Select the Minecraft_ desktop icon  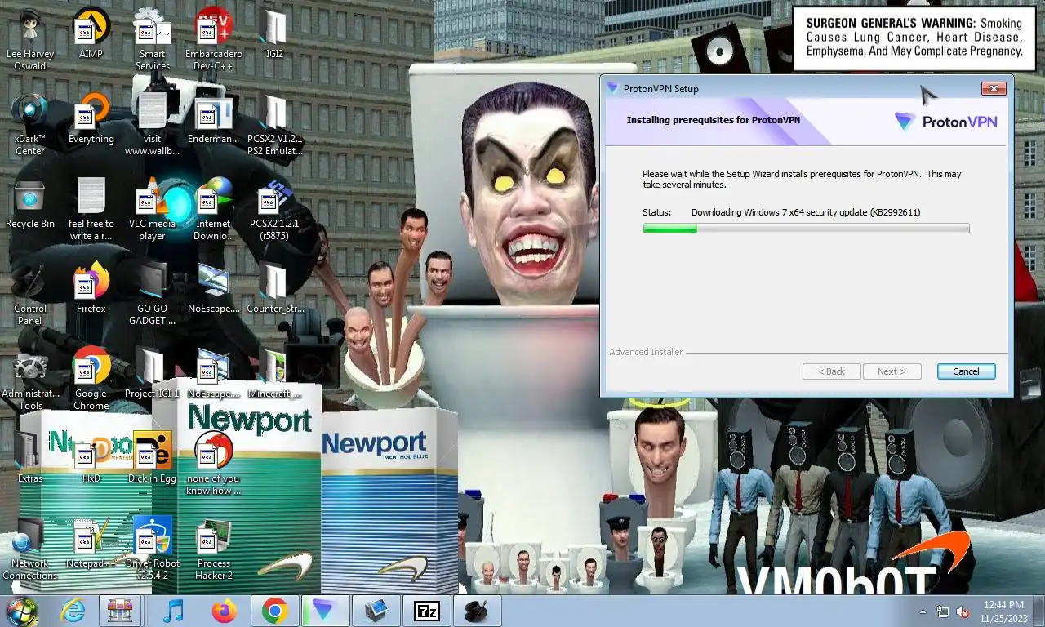pyautogui.click(x=274, y=374)
